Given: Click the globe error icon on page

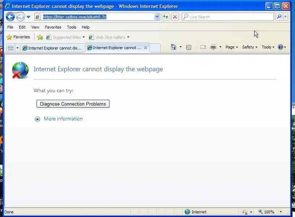Looking at the screenshot, I should pos(20,70).
